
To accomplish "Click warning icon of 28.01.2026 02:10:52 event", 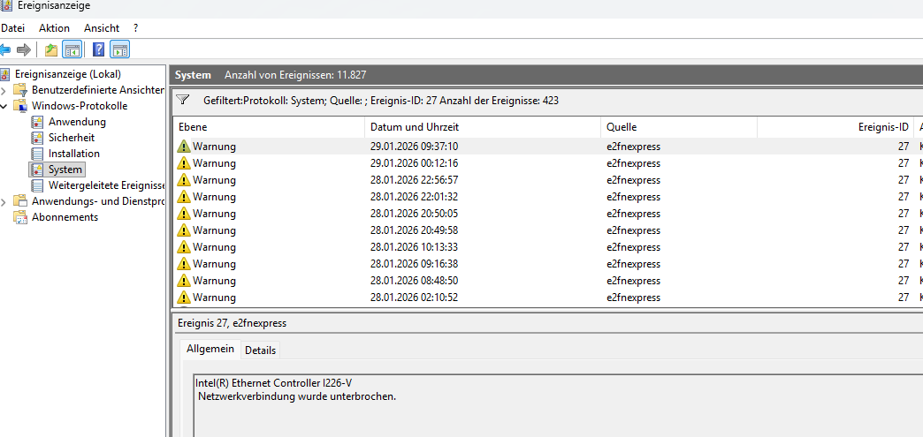I will click(184, 297).
